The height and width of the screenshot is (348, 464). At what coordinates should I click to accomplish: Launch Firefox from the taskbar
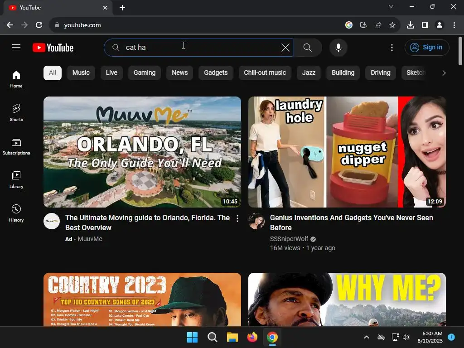click(x=252, y=337)
